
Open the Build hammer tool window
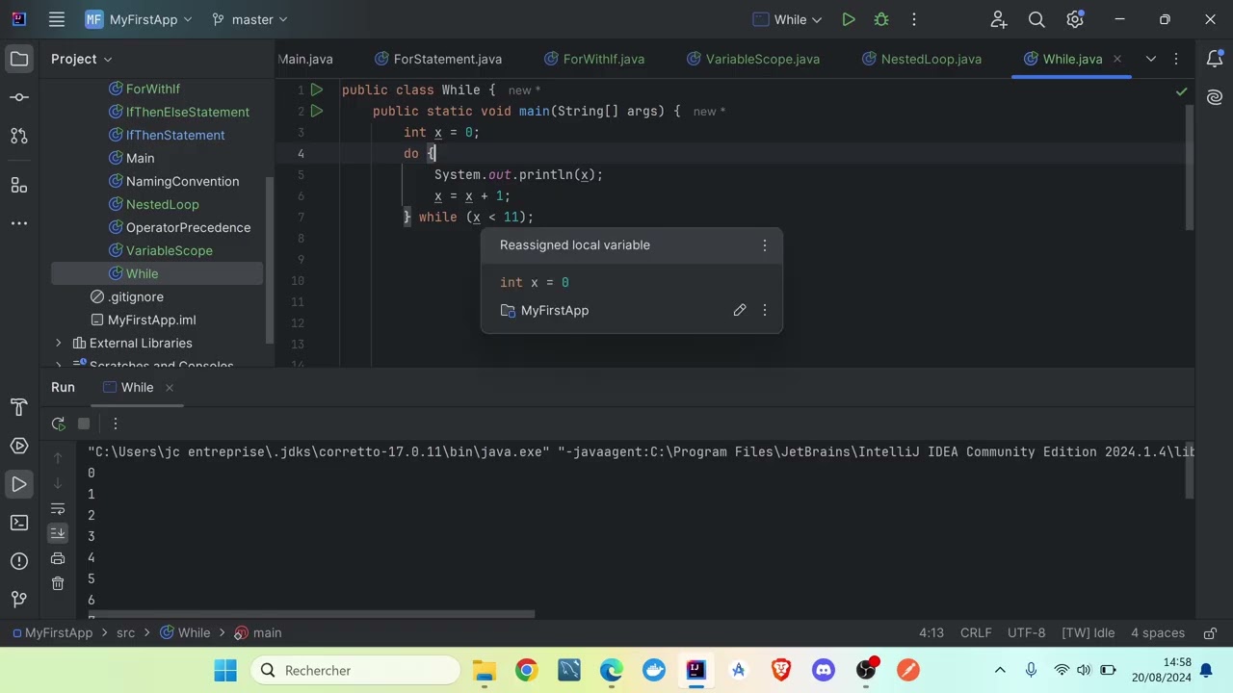tap(19, 407)
